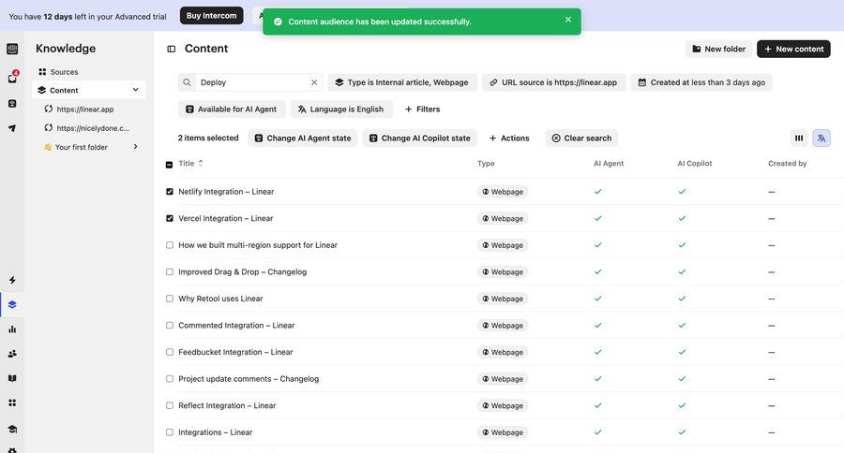Open URL source is https://linear.app filter
This screenshot has width=844, height=453.
tap(554, 82)
